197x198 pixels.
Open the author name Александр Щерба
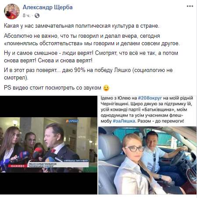[x=48, y=7]
